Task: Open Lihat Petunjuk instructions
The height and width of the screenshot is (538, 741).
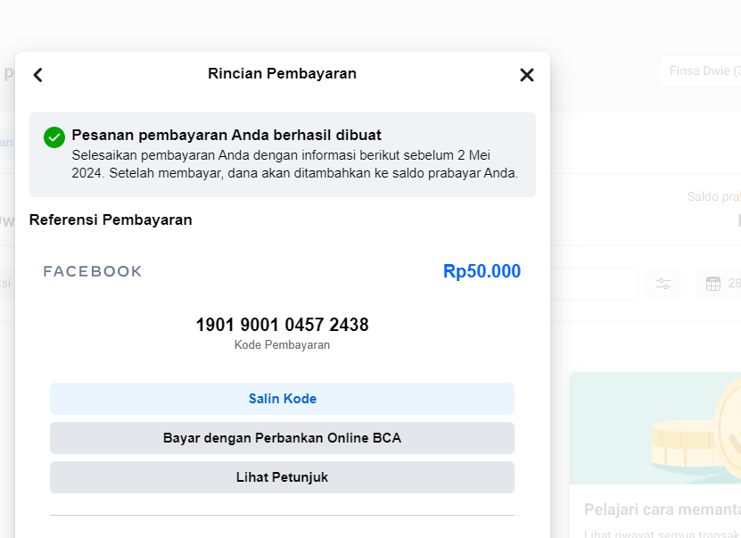Action: (x=282, y=477)
